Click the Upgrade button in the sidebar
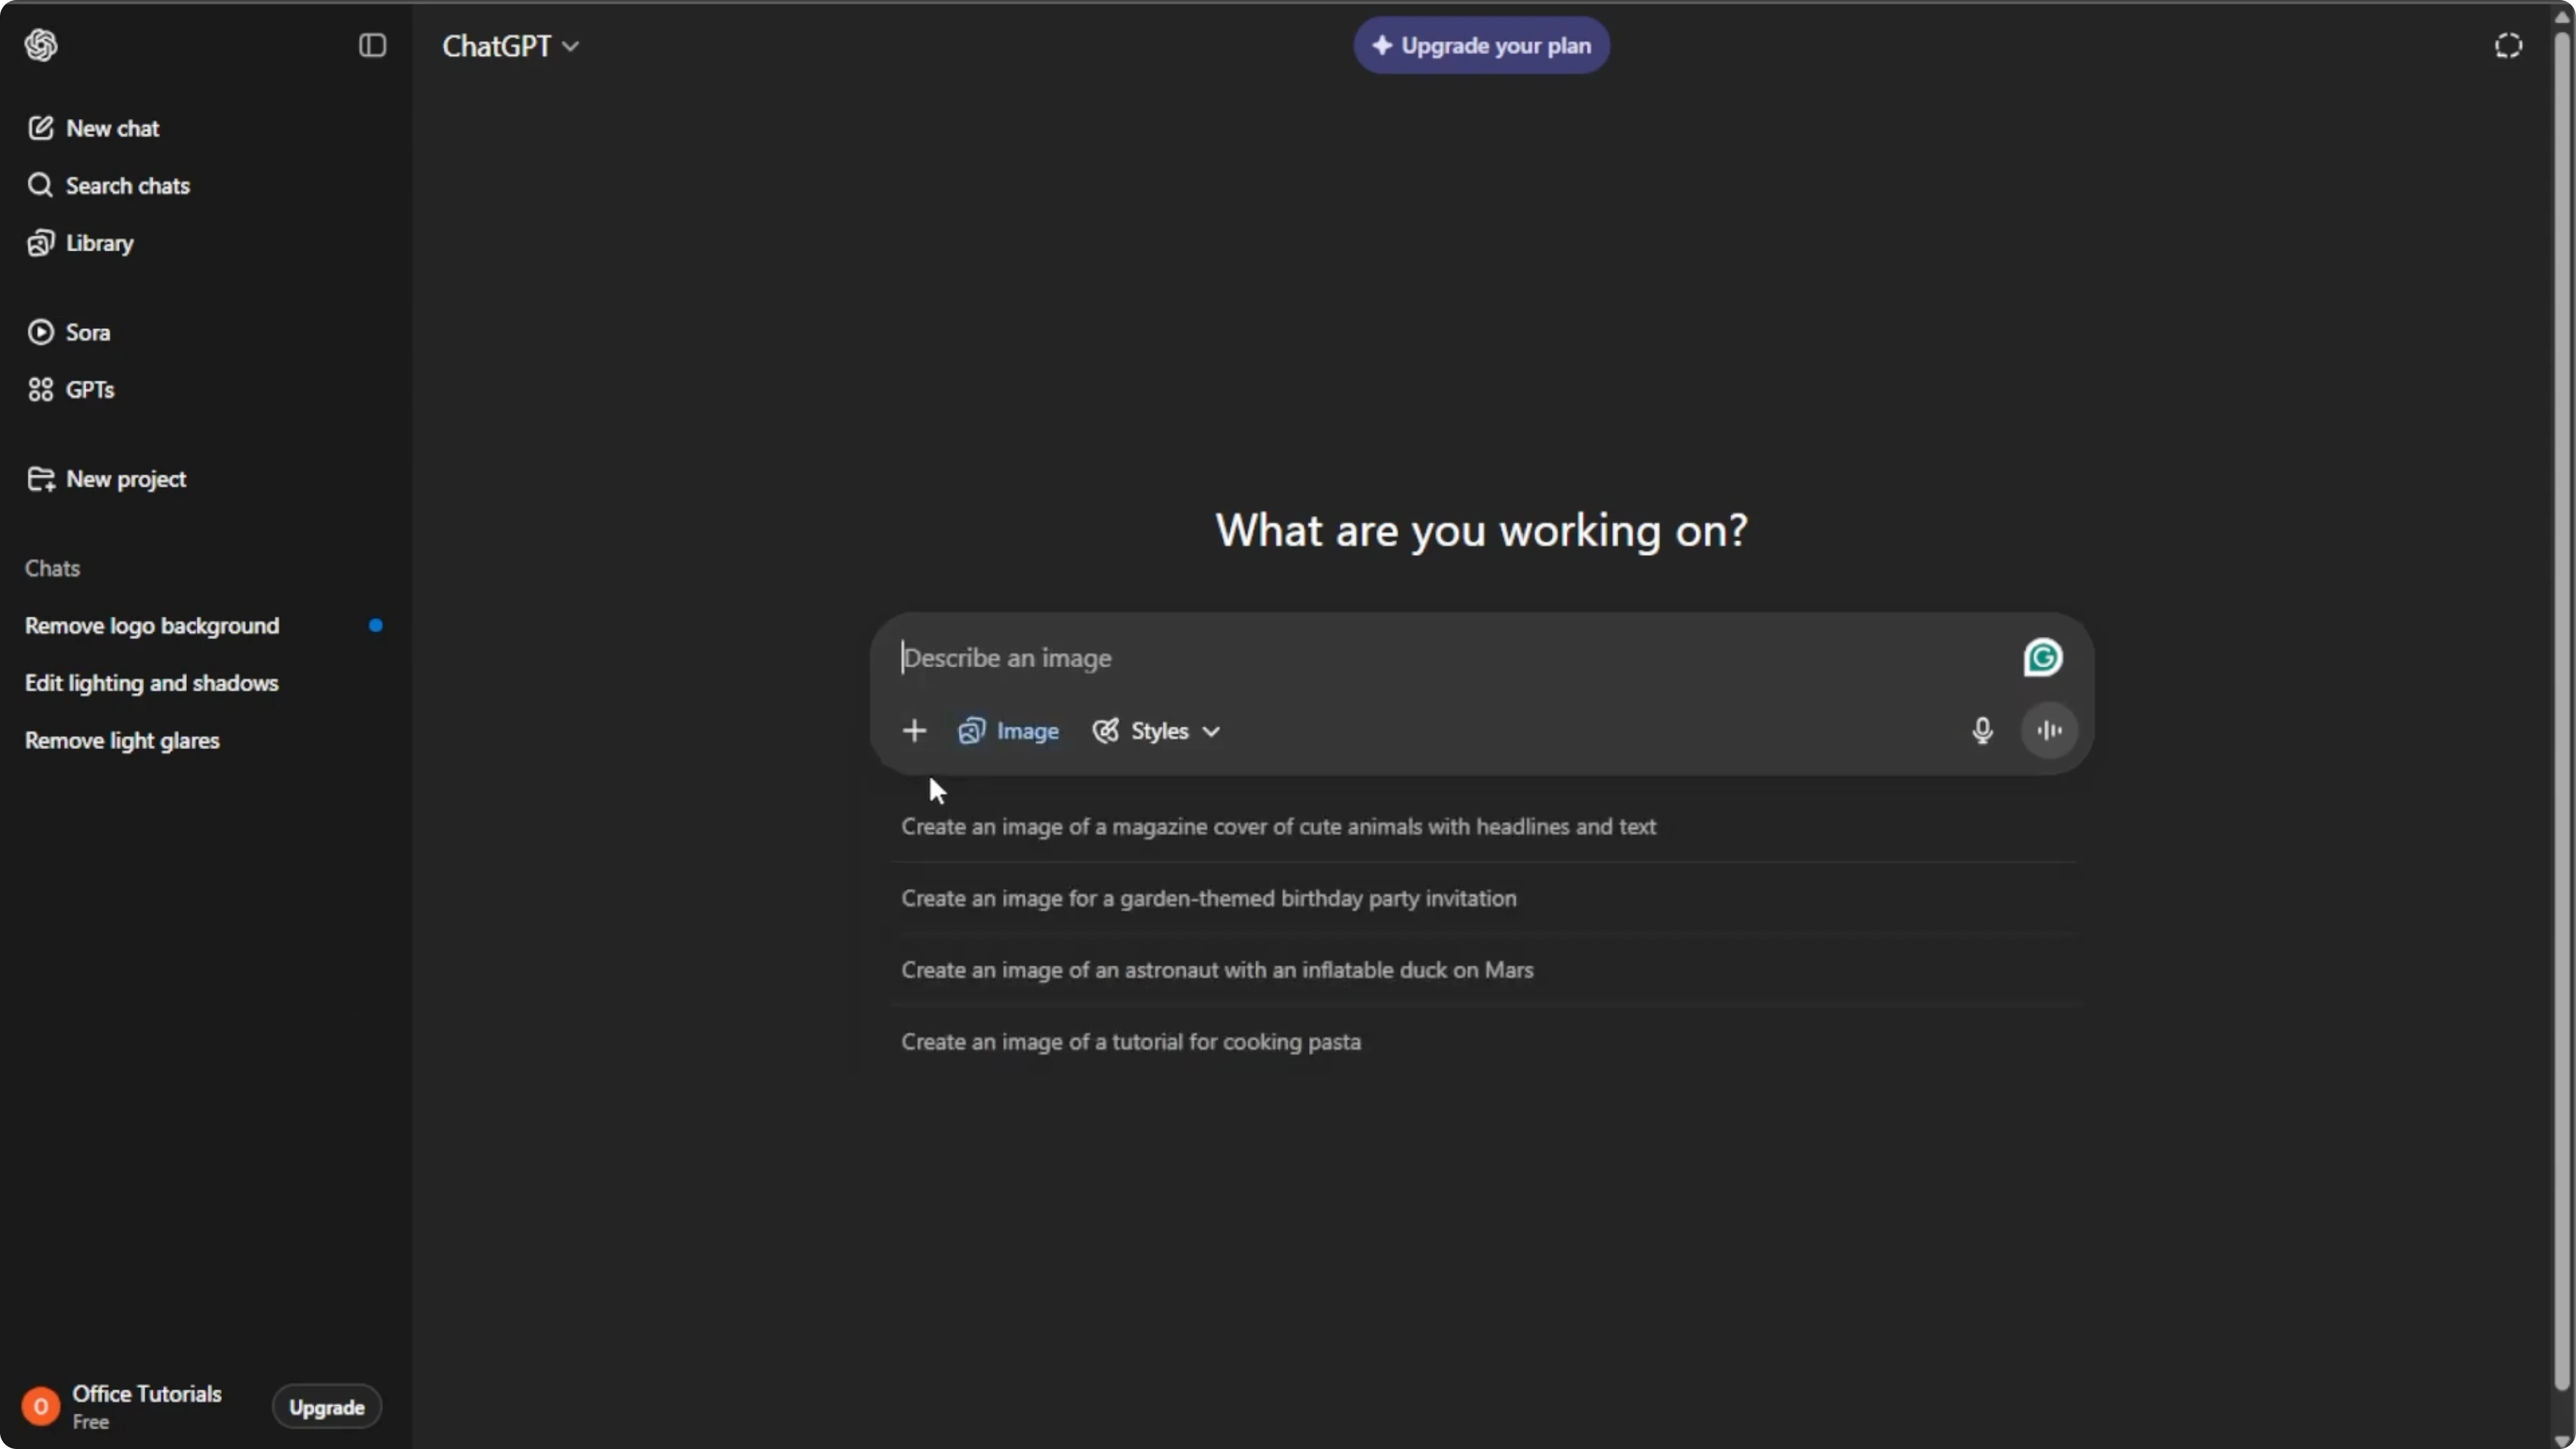This screenshot has width=2576, height=1449. coord(327,1407)
